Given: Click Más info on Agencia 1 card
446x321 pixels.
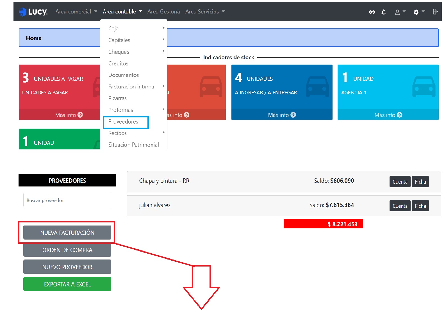Looking at the screenshot, I should [388, 115].
